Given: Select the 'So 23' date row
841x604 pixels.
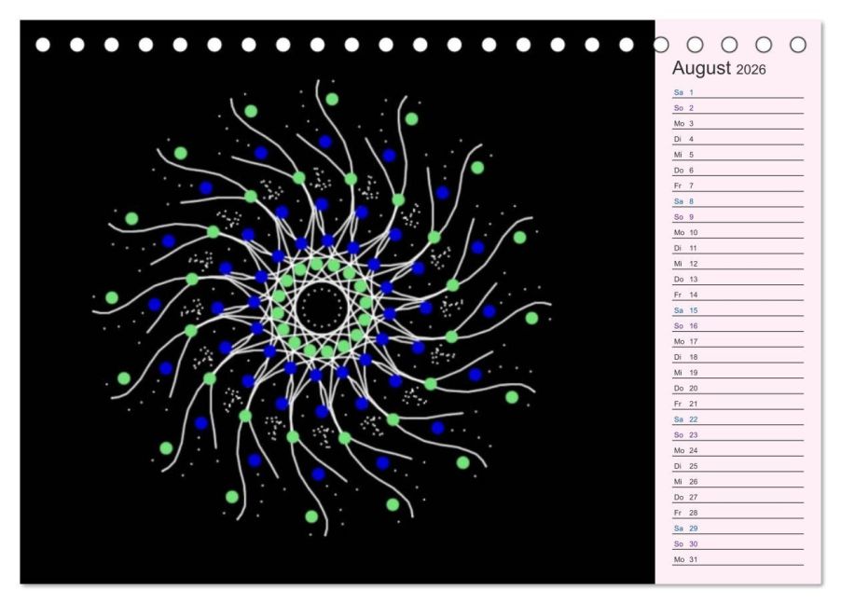Looking at the screenshot, I should pyautogui.click(x=738, y=434).
